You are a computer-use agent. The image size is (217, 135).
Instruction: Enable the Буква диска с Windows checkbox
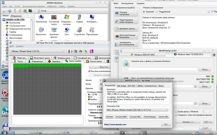[176, 112]
